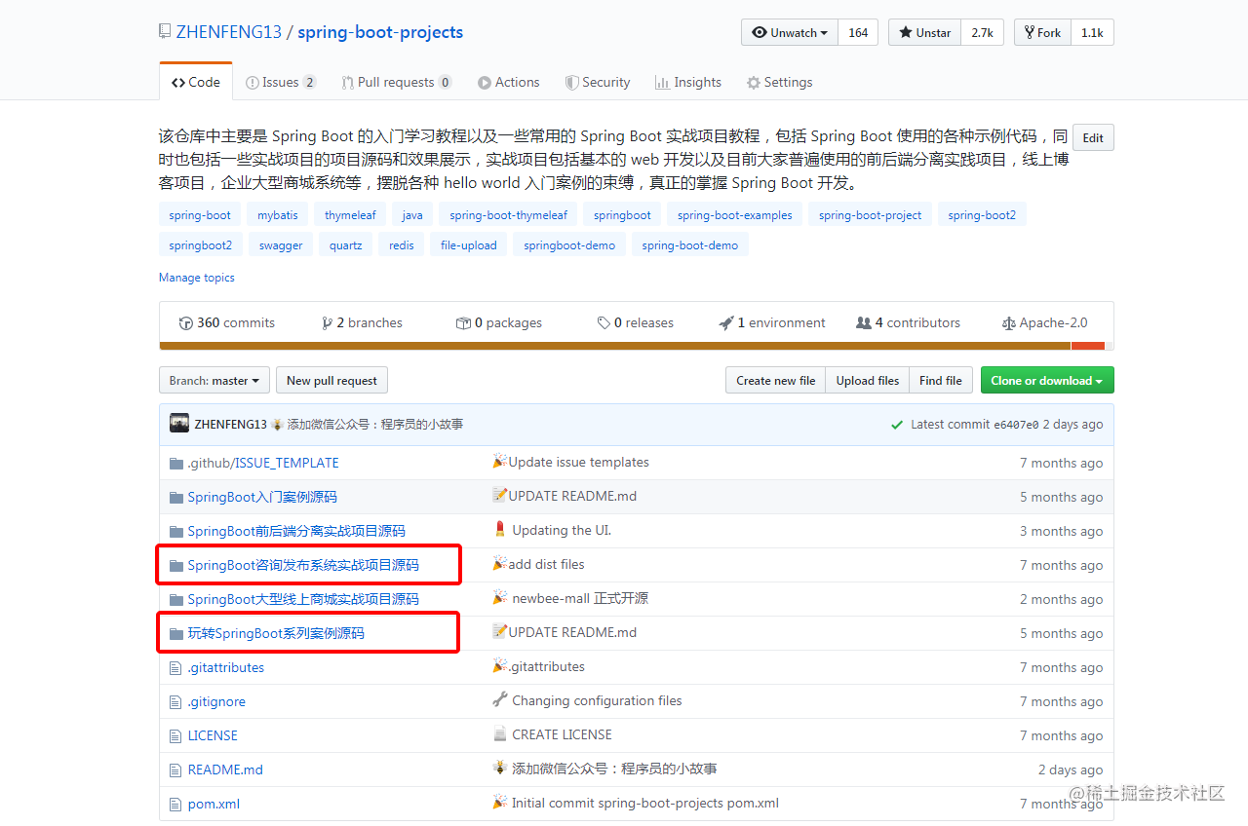Click New pull request button
Viewport: 1248px width, 826px height.
click(331, 380)
